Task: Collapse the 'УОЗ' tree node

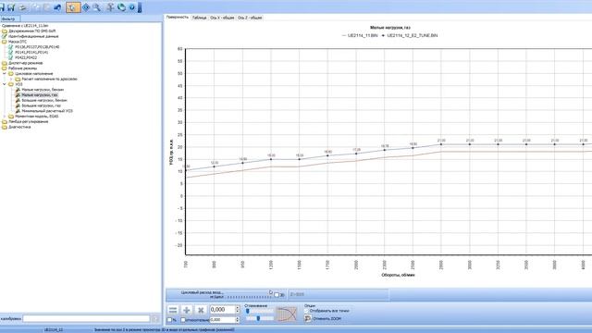Action: (5, 84)
